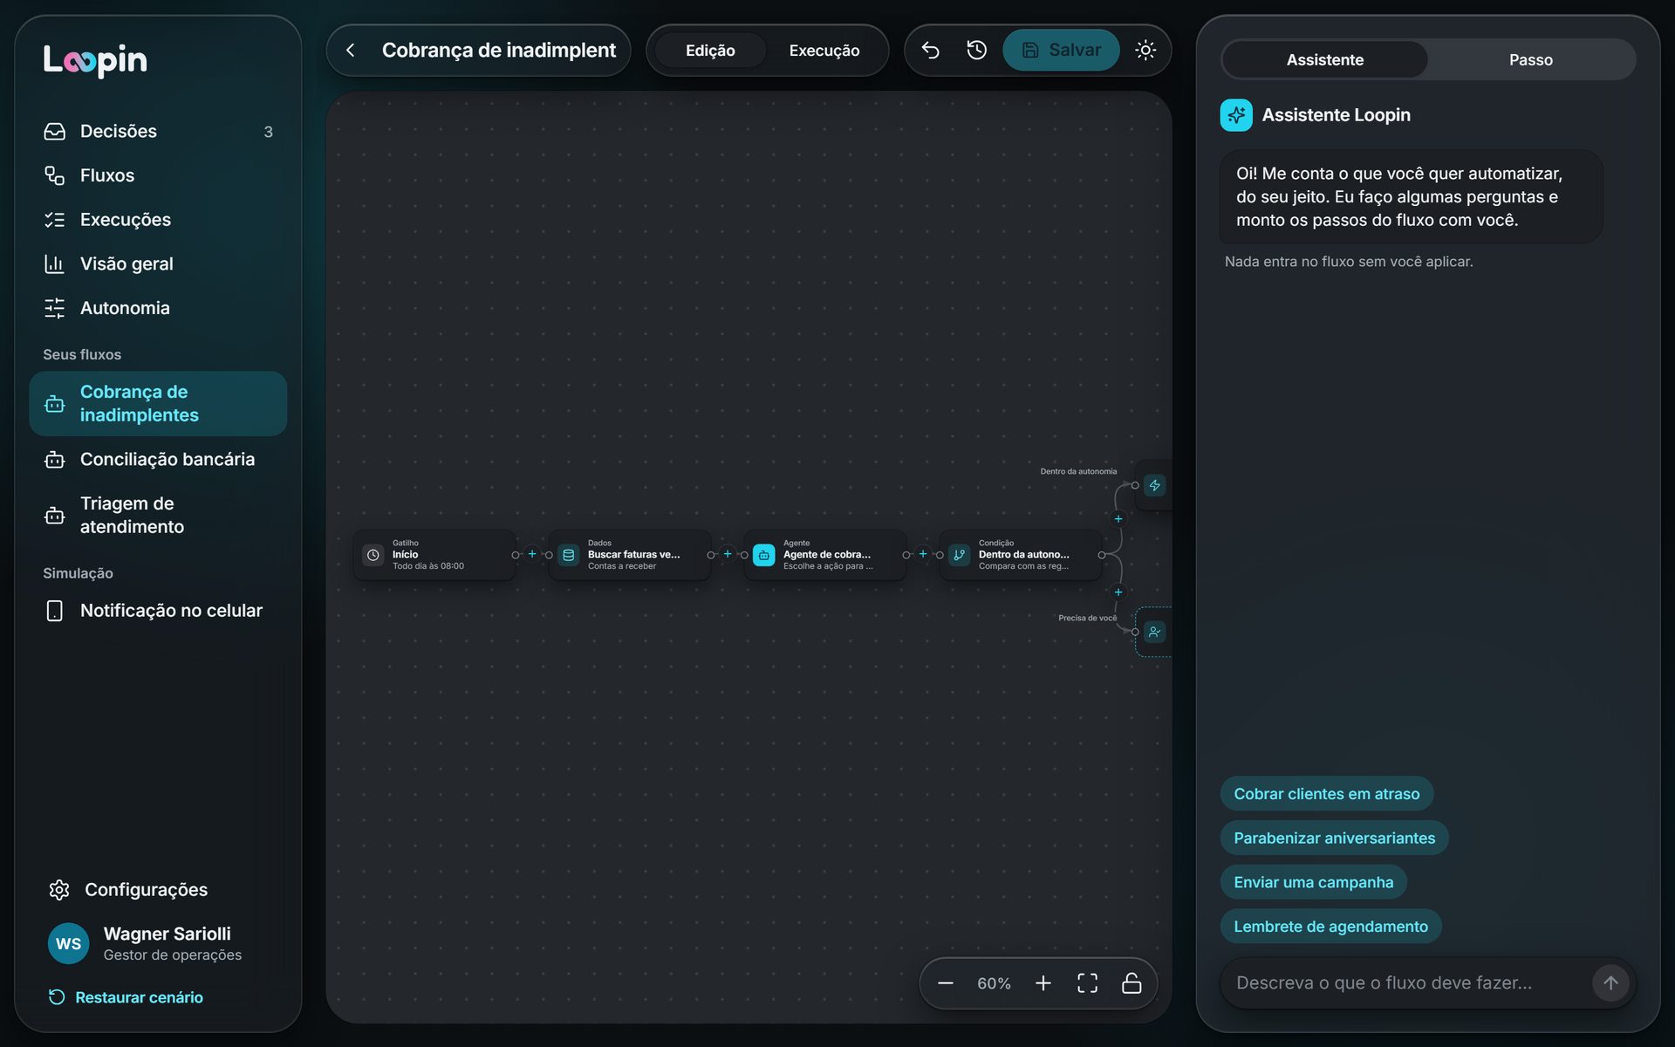Switch to Execução mode
Image resolution: width=1675 pixels, height=1047 pixels.
[x=824, y=51]
